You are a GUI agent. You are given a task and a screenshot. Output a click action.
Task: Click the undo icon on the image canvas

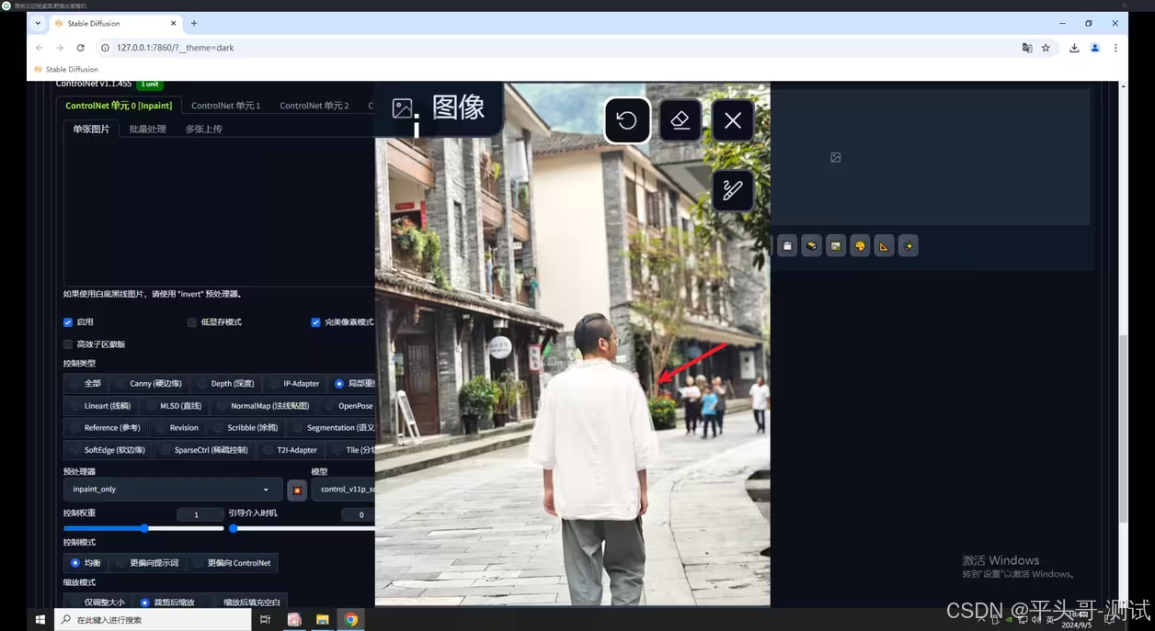point(626,120)
